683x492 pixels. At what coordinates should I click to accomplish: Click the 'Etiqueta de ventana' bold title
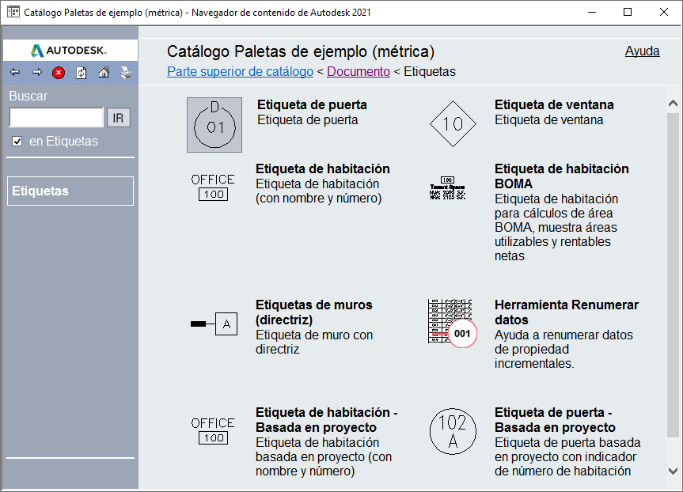(x=554, y=104)
